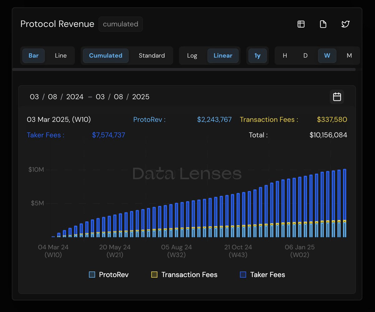This screenshot has height=312, width=375.
Task: Open the table view icon
Action: coord(301,24)
